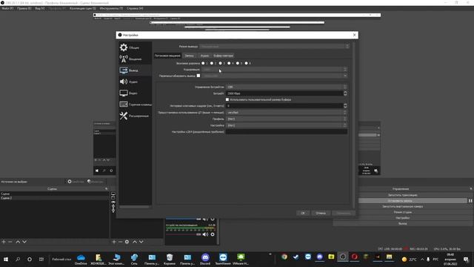Move the scene up with the arrow icon
474x267 pixels.
click(x=18, y=242)
